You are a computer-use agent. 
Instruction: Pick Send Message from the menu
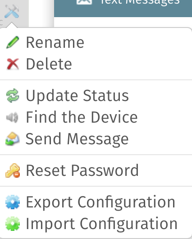(96, 139)
